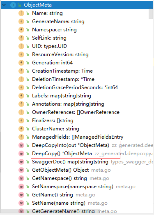The height and width of the screenshot is (215, 154).
Task: Click the field icon for ResourceVersion
Action: coord(21,54)
